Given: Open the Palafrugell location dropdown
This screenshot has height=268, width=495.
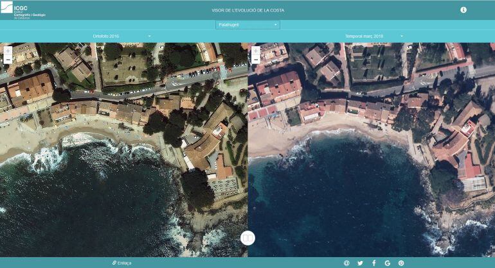Looking at the screenshot, I should [248, 25].
